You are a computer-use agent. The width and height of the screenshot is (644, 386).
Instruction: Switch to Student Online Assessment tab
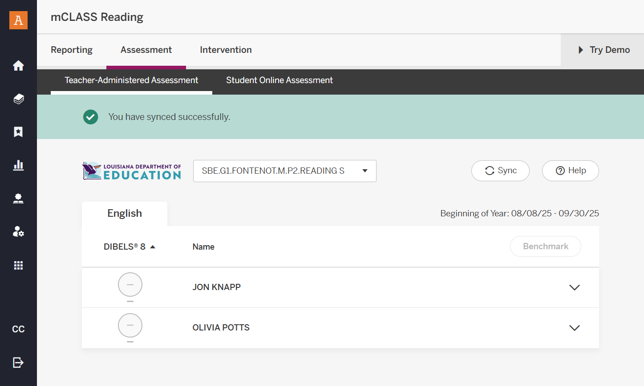pyautogui.click(x=279, y=80)
